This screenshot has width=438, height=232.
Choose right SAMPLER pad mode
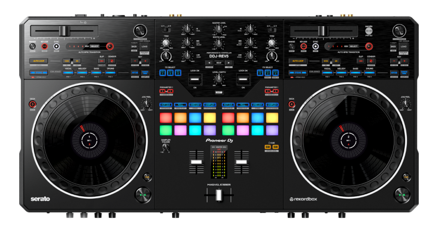point(272,105)
